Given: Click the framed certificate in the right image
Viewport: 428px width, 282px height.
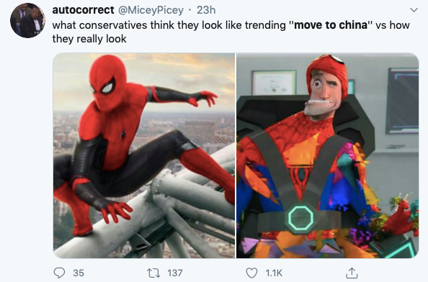Looking at the screenshot, I should click(x=274, y=82).
